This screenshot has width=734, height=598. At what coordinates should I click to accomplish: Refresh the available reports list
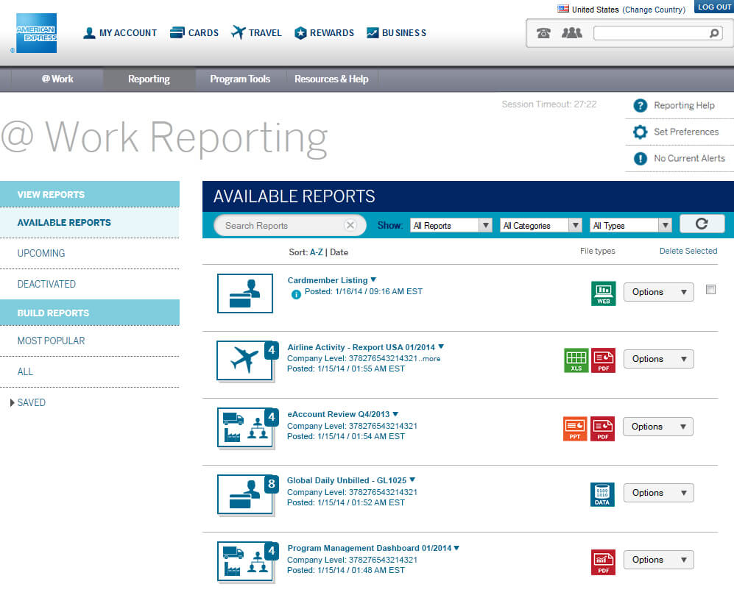pyautogui.click(x=701, y=223)
